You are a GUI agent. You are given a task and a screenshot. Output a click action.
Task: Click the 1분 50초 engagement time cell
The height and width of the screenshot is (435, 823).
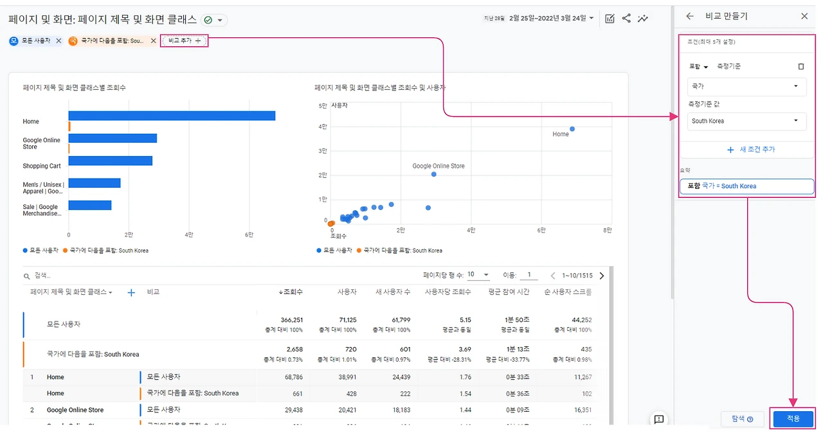point(516,319)
